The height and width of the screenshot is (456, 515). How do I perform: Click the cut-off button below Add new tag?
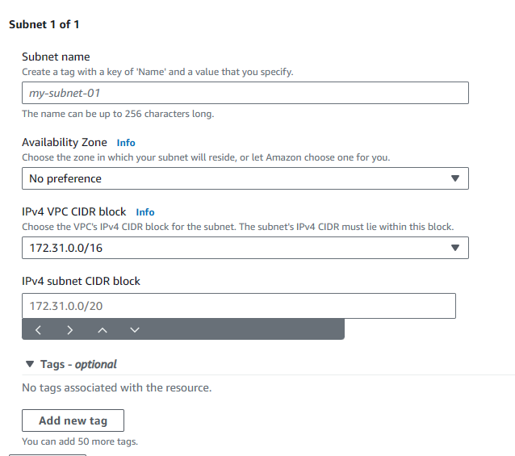point(47,454)
